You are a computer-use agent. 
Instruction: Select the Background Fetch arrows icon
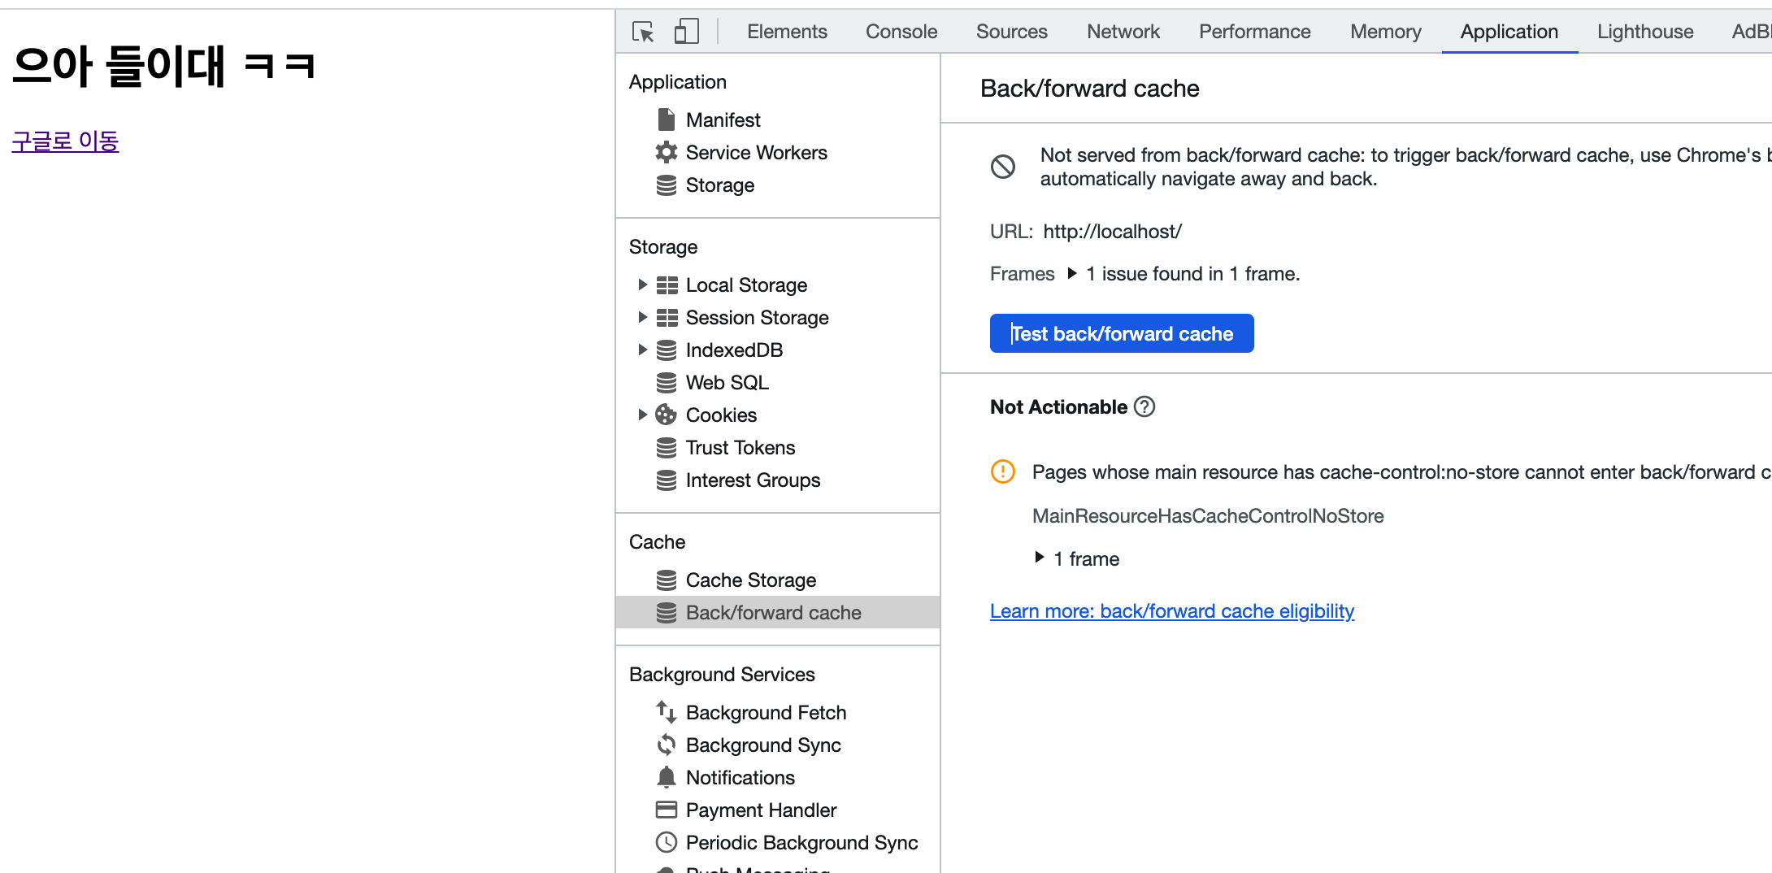point(666,712)
